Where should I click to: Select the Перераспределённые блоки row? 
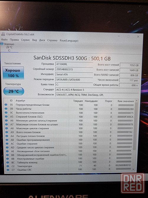tap(69, 105)
